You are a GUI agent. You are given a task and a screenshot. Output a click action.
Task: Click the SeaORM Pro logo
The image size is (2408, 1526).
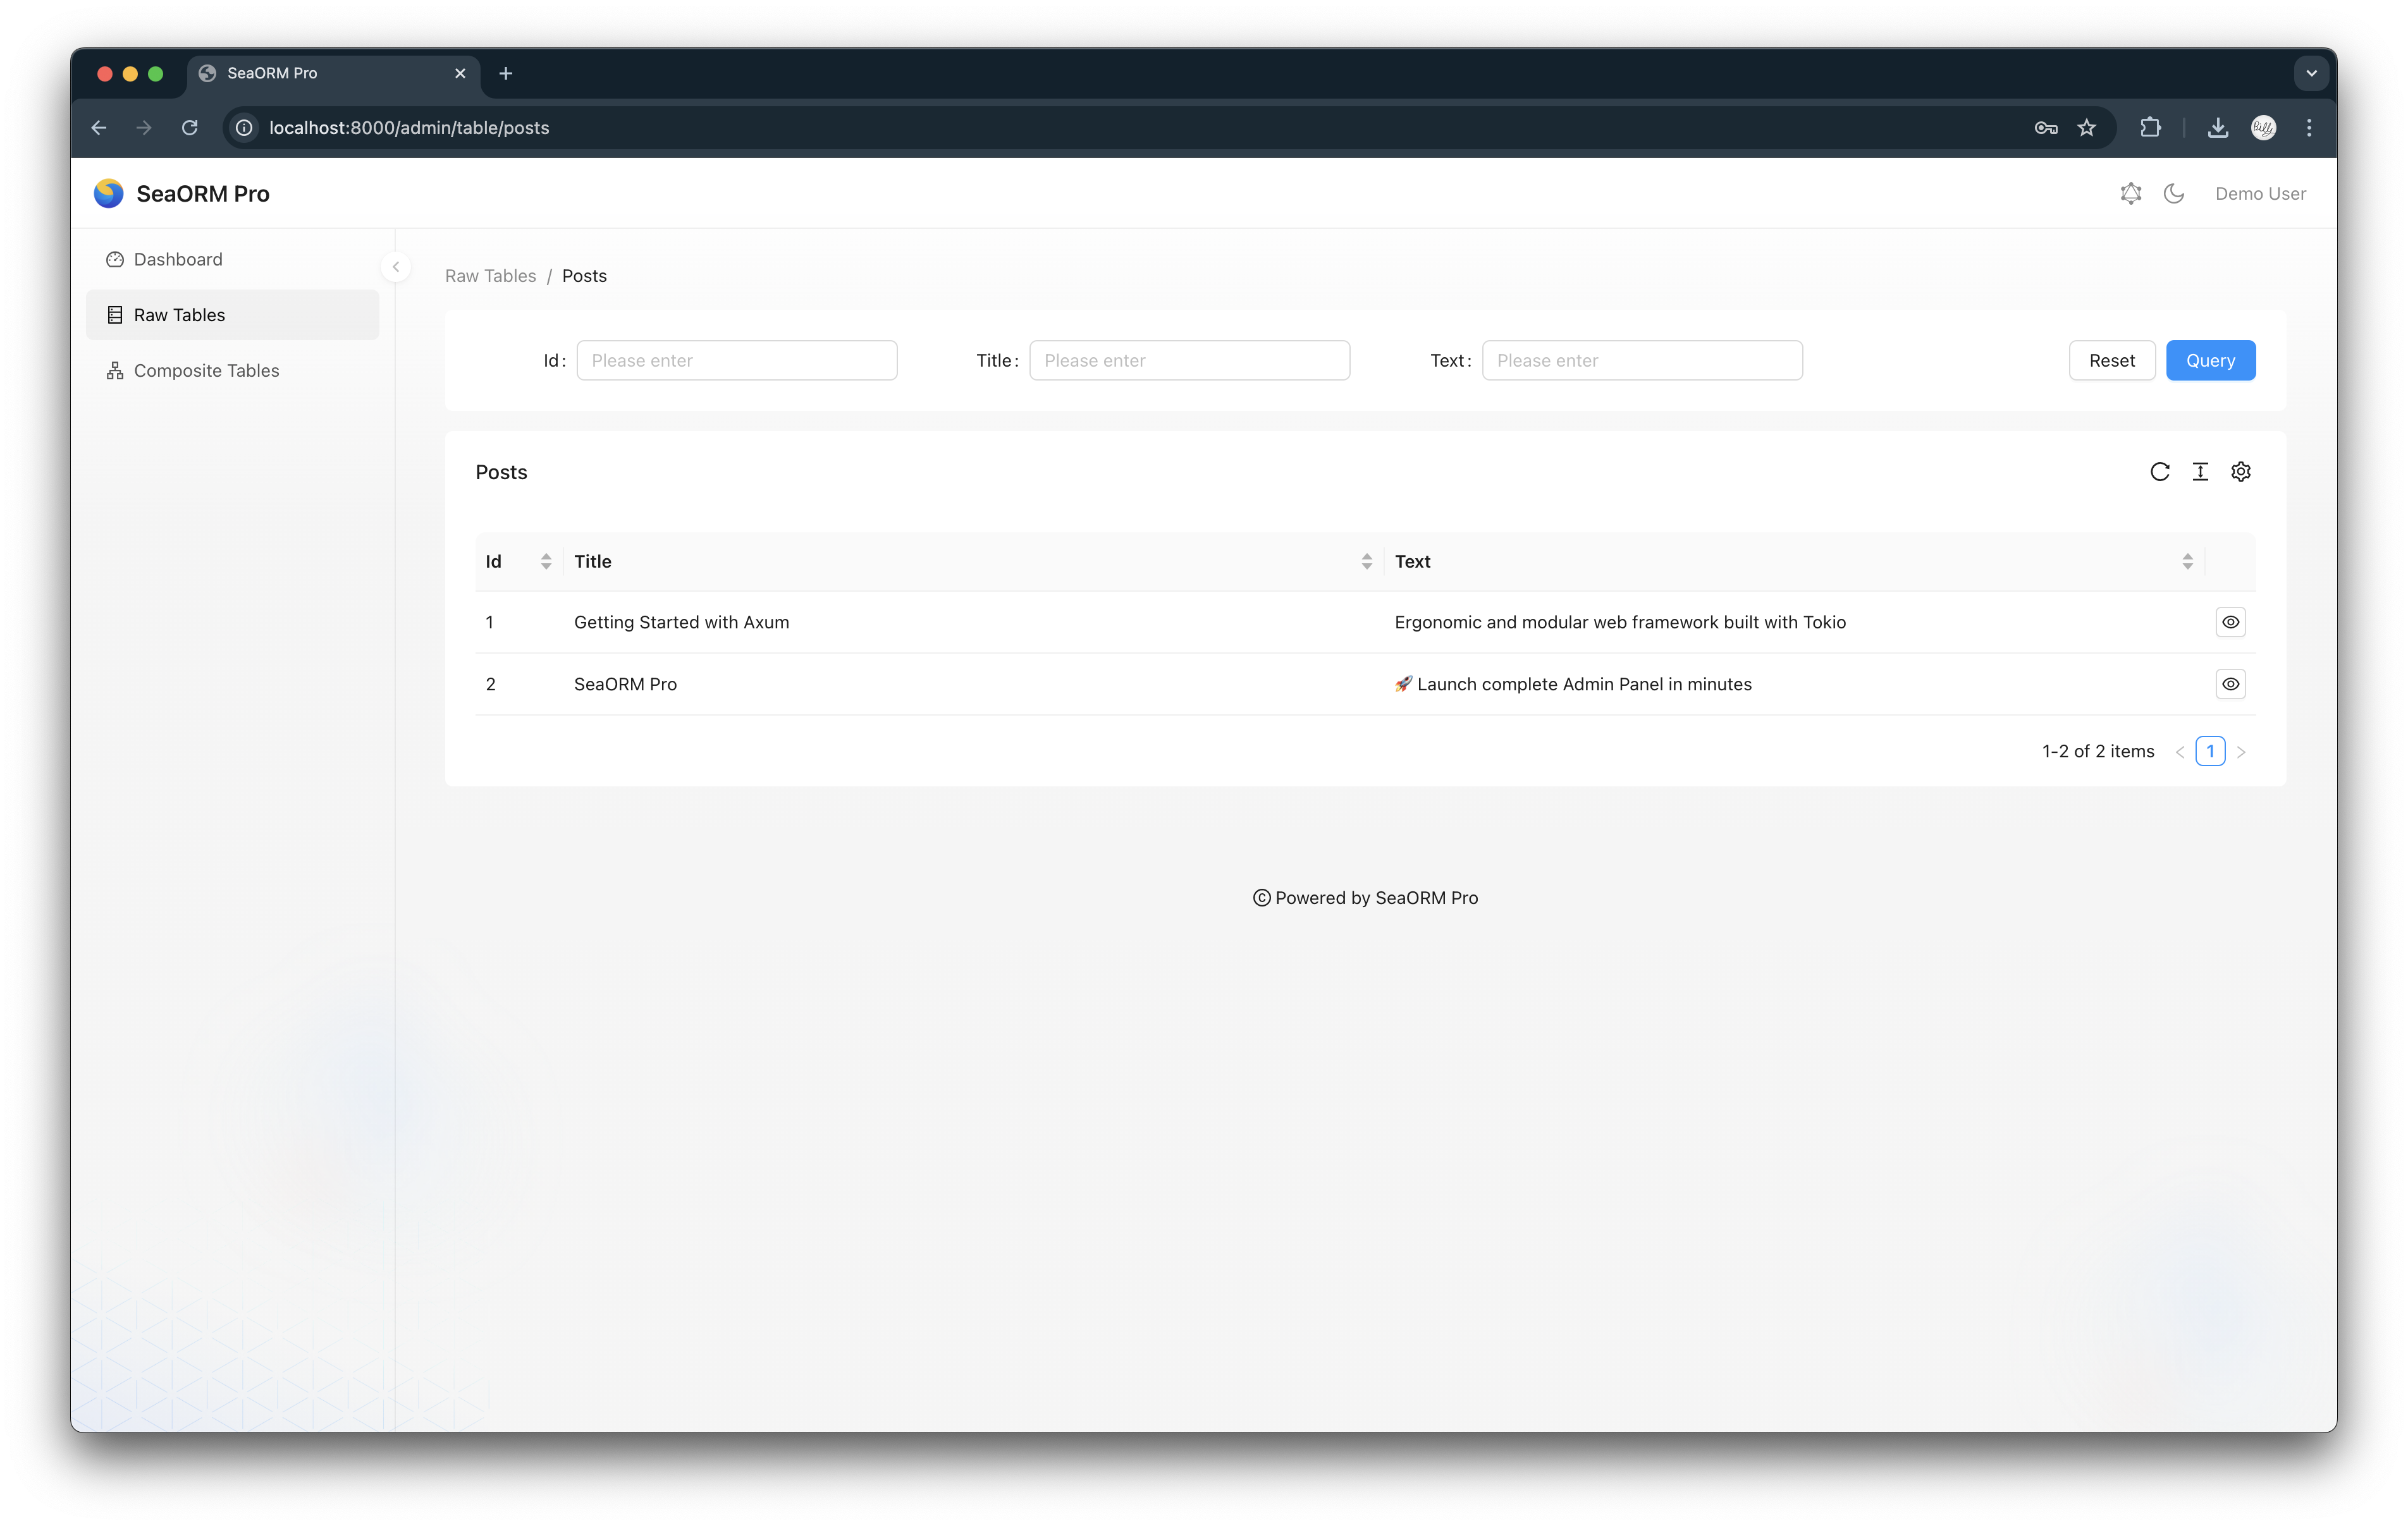(108, 194)
